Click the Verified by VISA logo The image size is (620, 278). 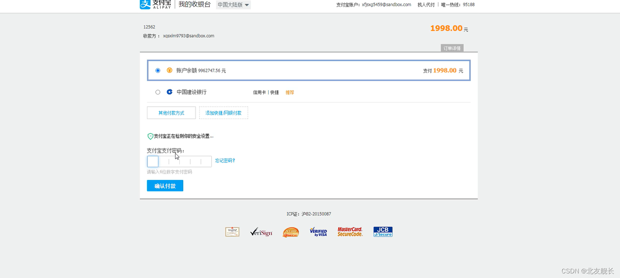pyautogui.click(x=318, y=232)
